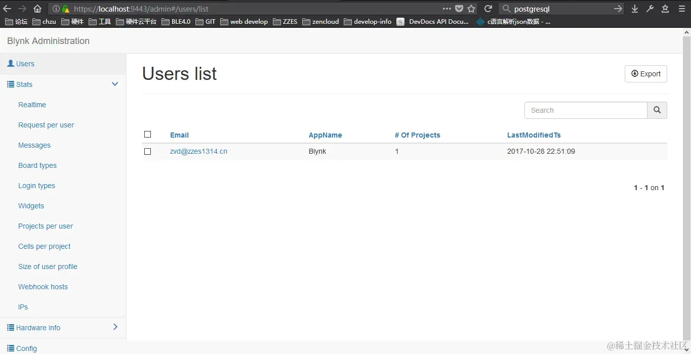Click the Blynk AppName cell
This screenshot has width=691, height=354.
point(317,151)
